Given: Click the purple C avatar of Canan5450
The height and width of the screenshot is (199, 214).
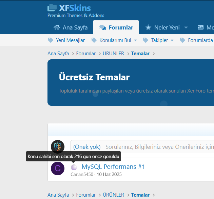Looking at the screenshot, I should pyautogui.click(x=58, y=168).
